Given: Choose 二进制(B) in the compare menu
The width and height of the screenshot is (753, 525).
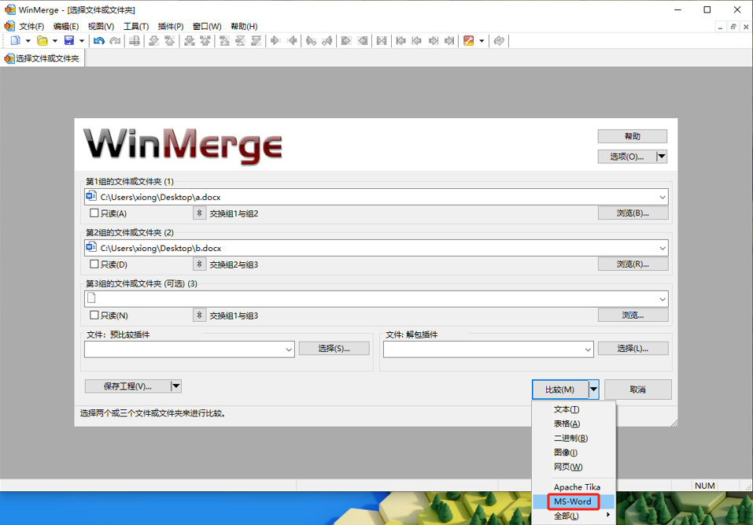Looking at the screenshot, I should [x=574, y=438].
